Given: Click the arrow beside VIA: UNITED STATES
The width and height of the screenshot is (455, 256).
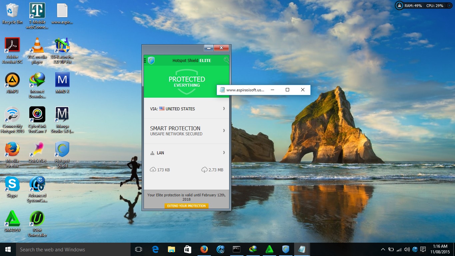Looking at the screenshot, I should coord(224,108).
